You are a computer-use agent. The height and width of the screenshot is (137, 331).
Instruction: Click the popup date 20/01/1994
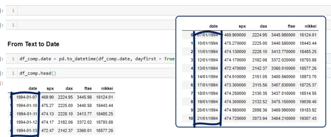(207, 110)
